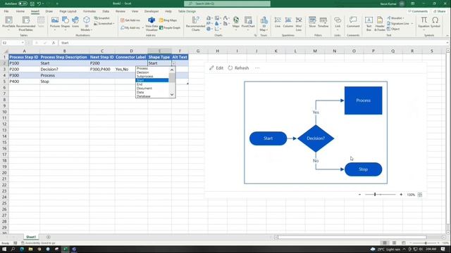This screenshot has width=451, height=253.
Task: Click Get Add-ins
Action: tap(130, 20)
